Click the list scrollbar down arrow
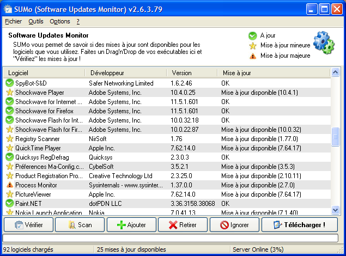This screenshot has width=346, height=256. (x=336, y=210)
